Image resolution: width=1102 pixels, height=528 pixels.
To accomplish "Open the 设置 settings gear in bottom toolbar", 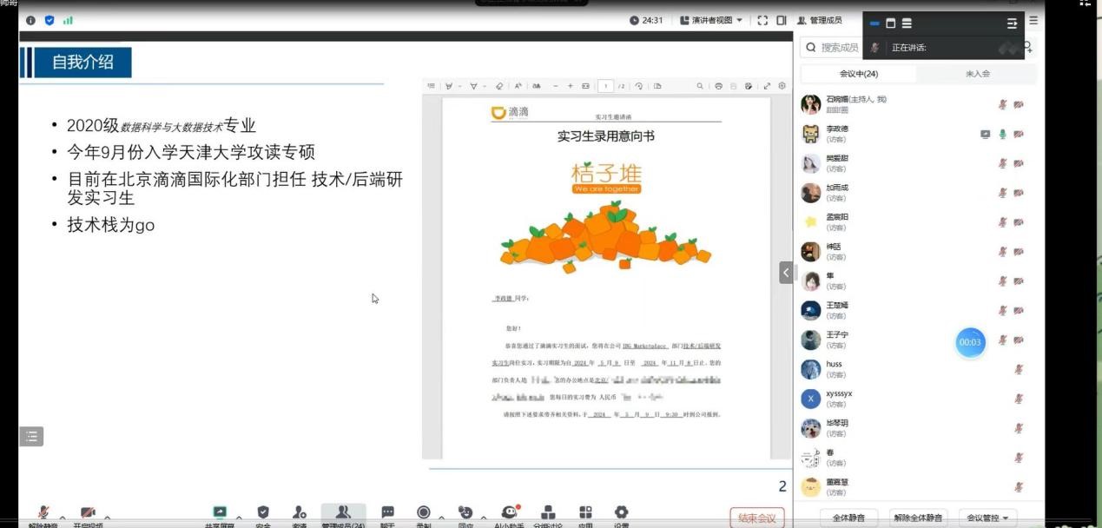I will (x=621, y=513).
